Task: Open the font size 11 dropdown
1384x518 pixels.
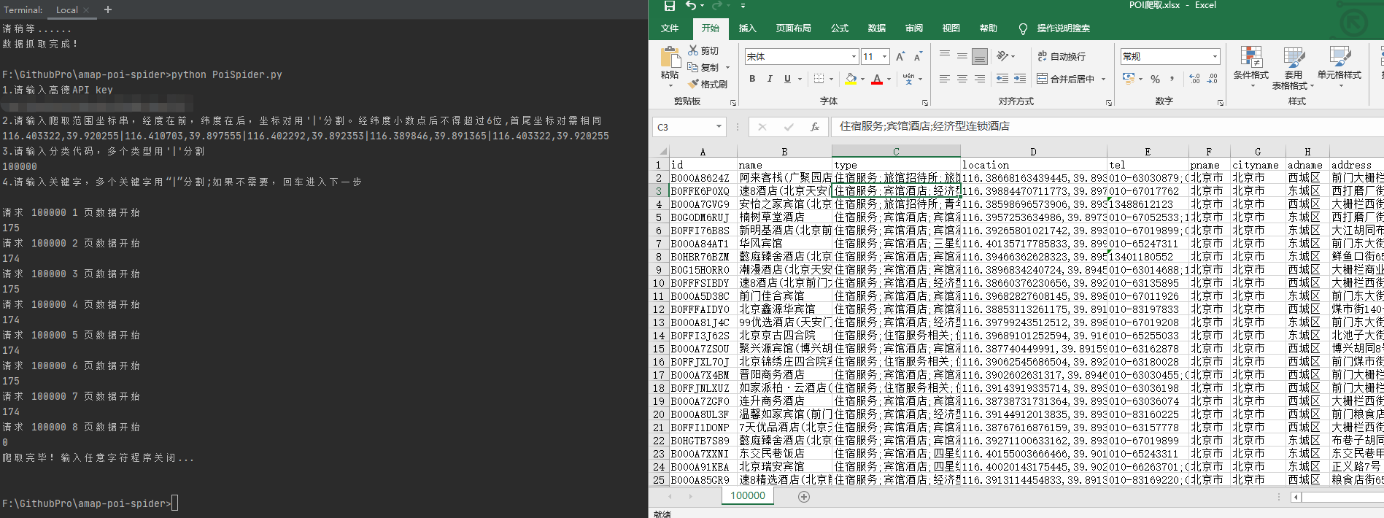Action: coord(884,57)
